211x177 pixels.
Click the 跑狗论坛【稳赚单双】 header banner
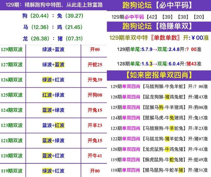(159, 26)
